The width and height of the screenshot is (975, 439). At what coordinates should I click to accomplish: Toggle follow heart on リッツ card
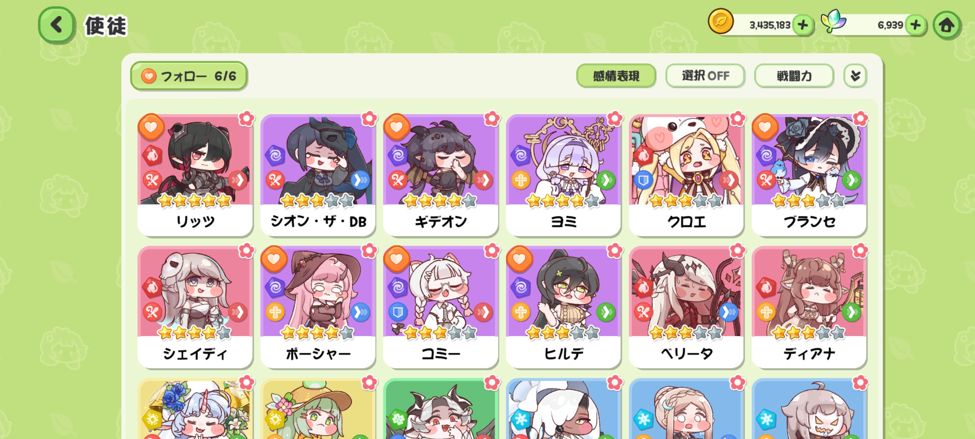tap(151, 127)
